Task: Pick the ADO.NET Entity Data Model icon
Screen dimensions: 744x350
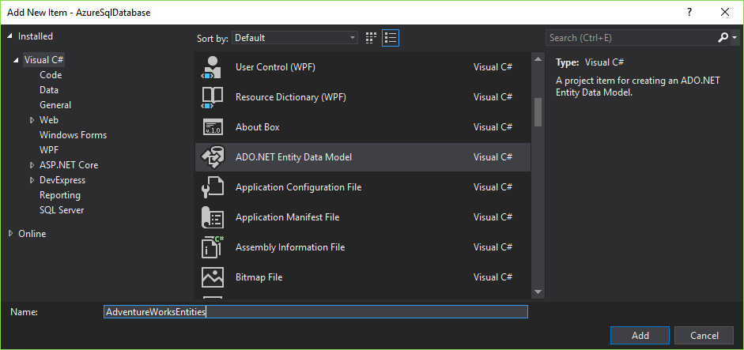Action: pos(212,157)
